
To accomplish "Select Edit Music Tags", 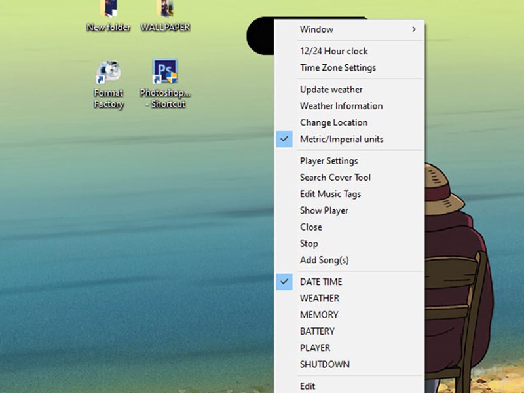I will (x=330, y=194).
